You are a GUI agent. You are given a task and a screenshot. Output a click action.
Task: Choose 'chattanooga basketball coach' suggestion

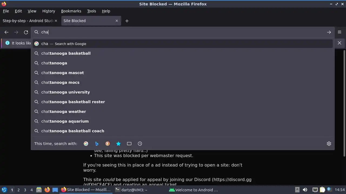tap(182, 131)
